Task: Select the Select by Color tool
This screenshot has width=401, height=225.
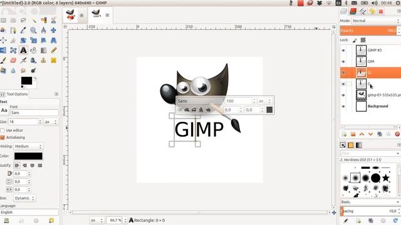Action: tap(43, 20)
